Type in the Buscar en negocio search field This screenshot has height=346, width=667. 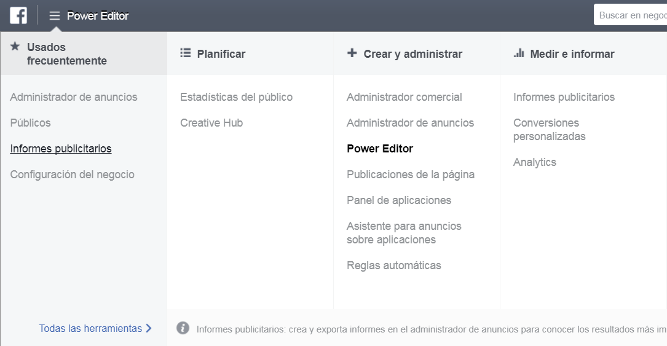pos(631,15)
